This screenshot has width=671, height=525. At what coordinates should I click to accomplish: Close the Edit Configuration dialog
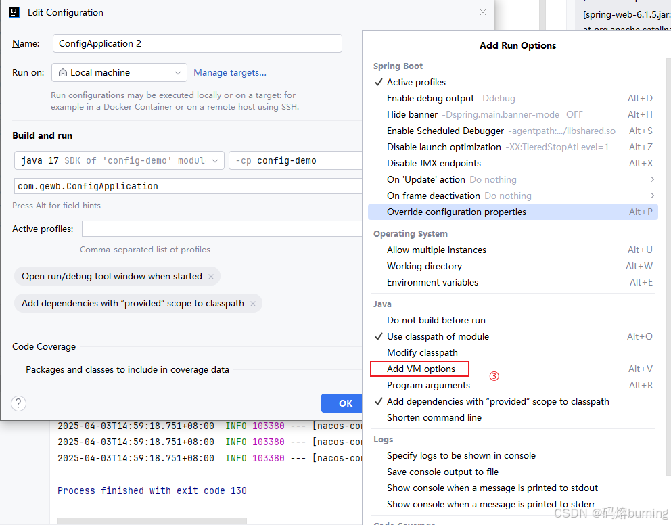(x=483, y=12)
